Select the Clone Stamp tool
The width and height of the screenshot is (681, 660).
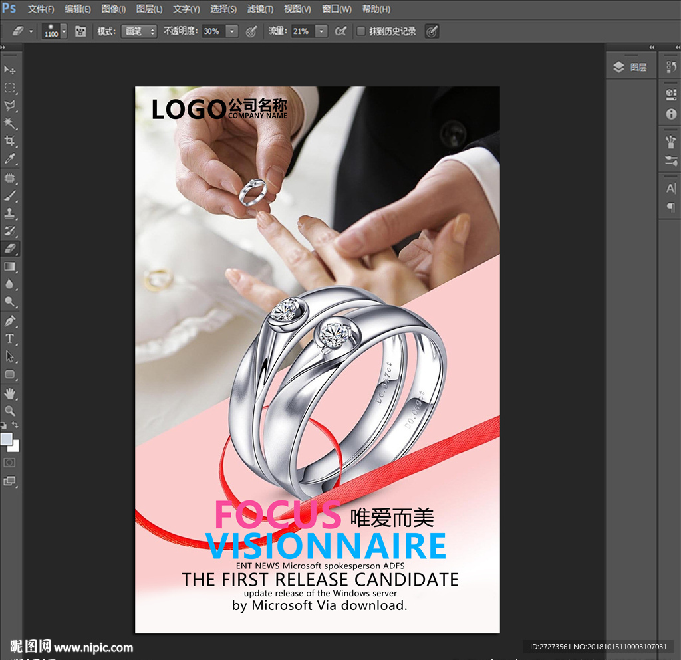[10, 214]
